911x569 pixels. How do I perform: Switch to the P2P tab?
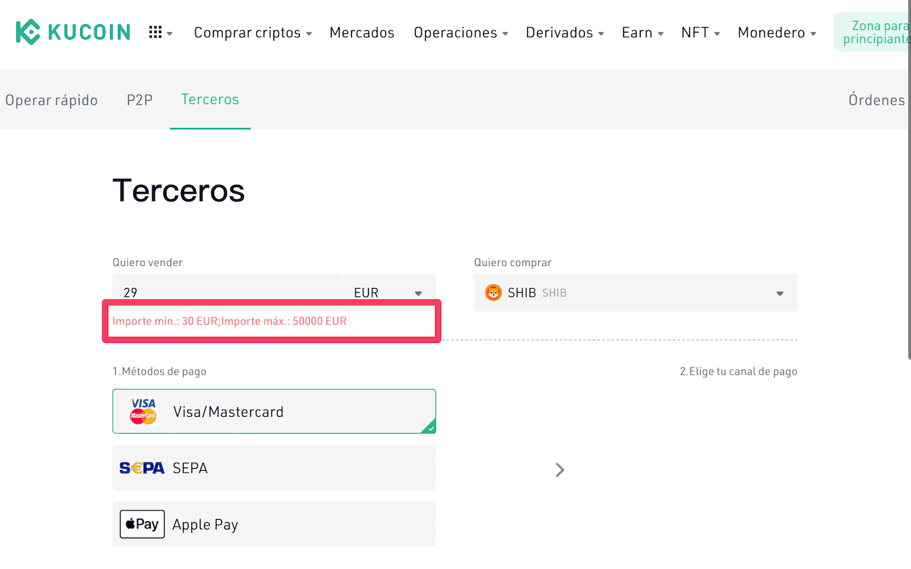point(139,100)
